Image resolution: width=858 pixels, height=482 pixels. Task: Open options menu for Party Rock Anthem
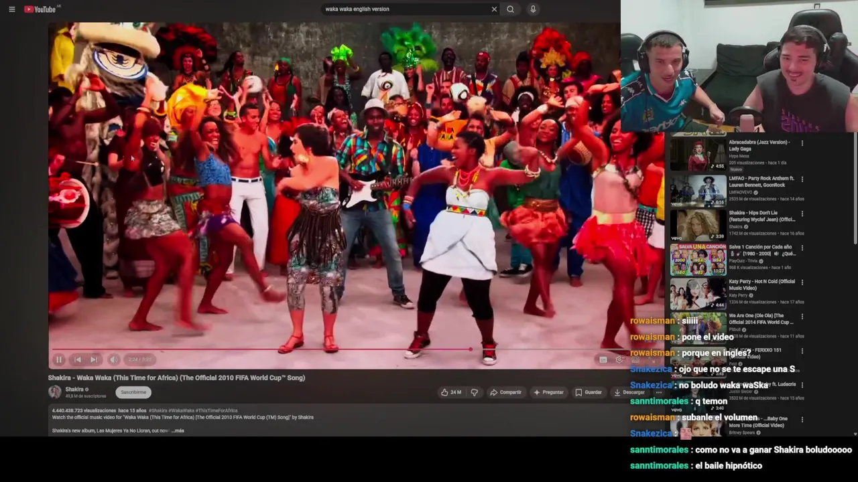(x=802, y=179)
